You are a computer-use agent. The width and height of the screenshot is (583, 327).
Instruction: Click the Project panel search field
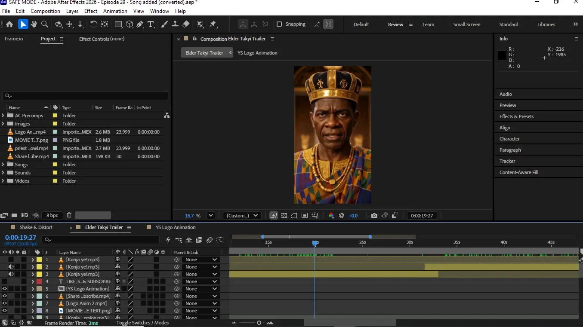click(x=85, y=96)
